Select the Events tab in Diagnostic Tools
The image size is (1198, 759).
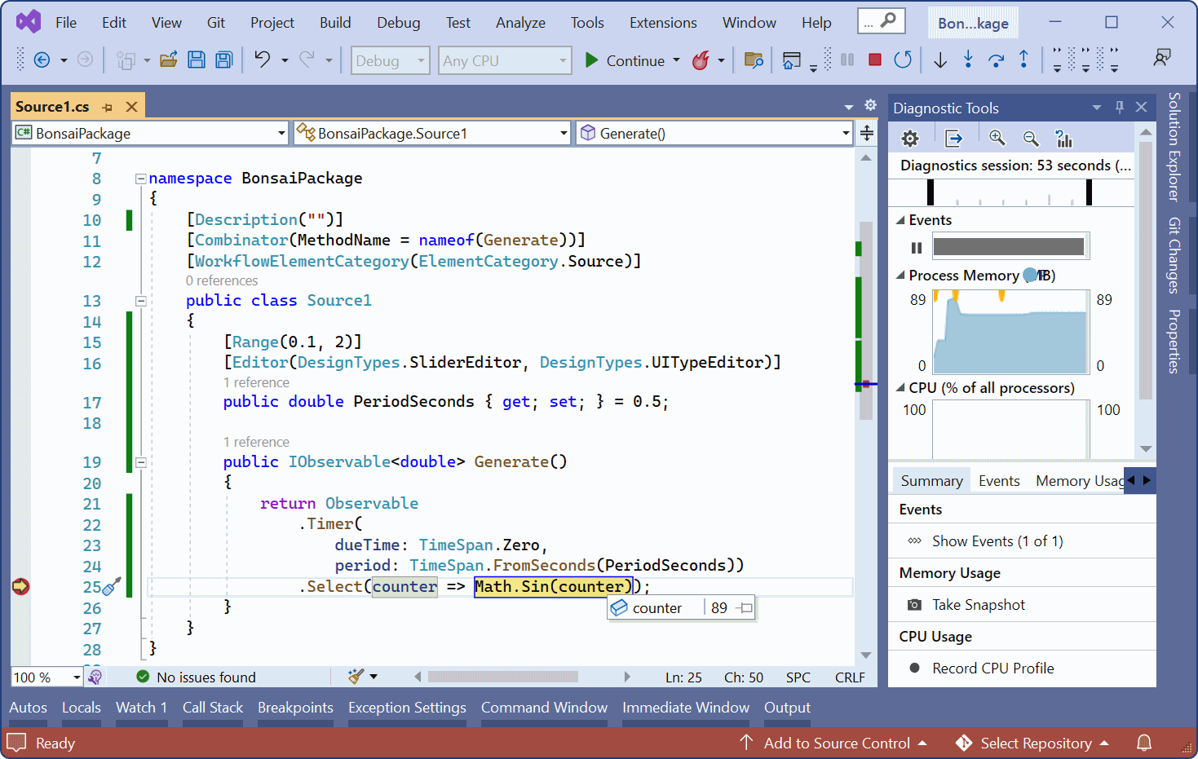coord(999,481)
